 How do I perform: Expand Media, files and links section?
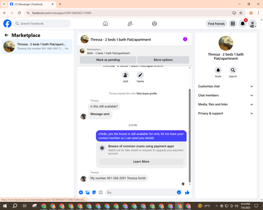point(226,104)
